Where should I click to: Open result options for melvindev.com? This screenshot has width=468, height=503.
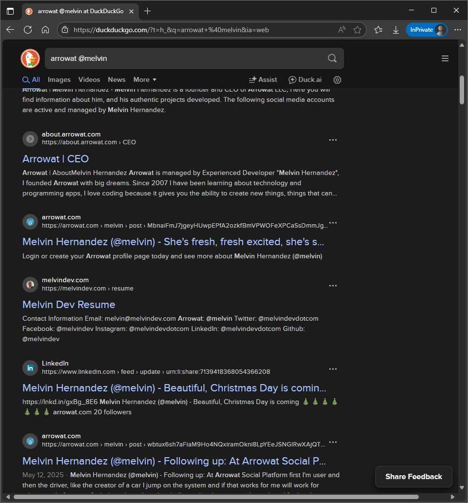[x=333, y=286]
